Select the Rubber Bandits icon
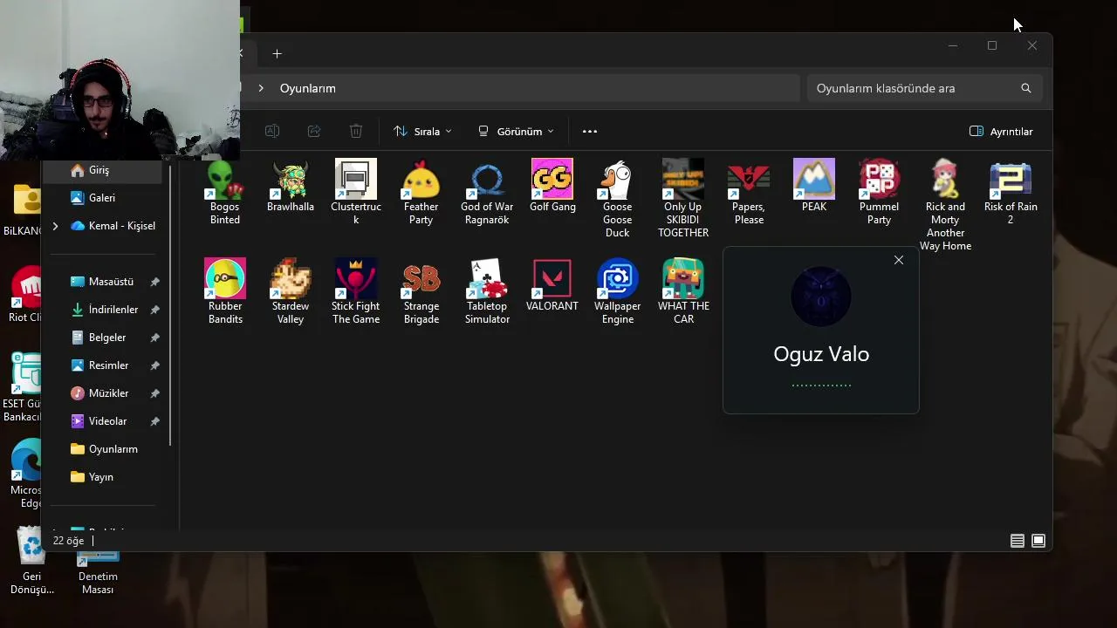The height and width of the screenshot is (628, 1117). pos(225,292)
